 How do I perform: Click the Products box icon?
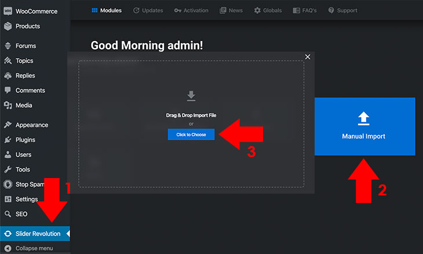click(x=8, y=26)
